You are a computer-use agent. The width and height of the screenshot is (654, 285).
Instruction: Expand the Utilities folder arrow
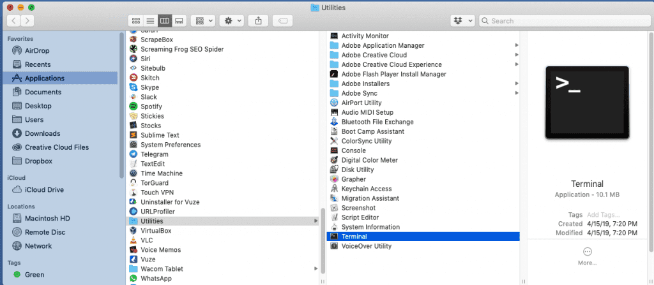pos(316,221)
